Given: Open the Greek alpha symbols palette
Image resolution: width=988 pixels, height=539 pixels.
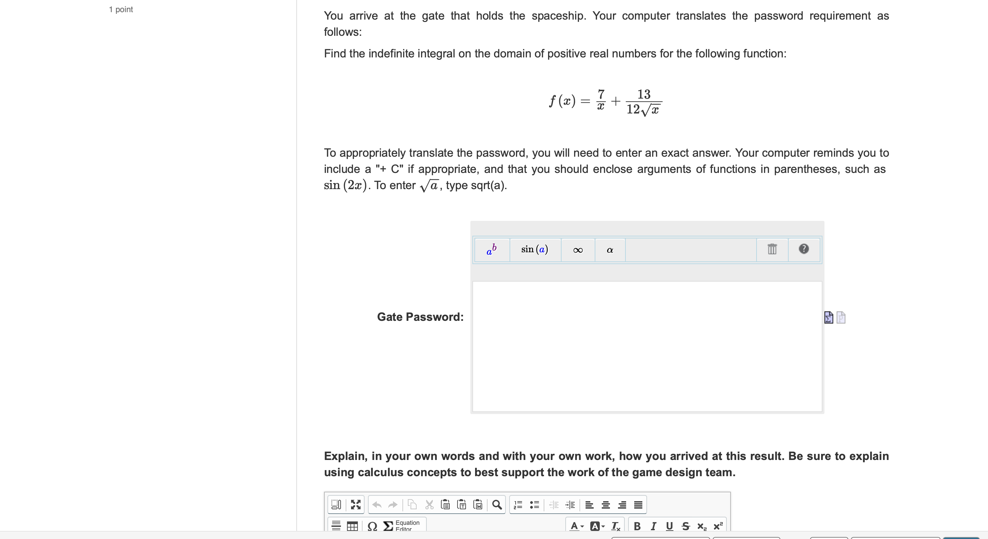Looking at the screenshot, I should (x=610, y=250).
